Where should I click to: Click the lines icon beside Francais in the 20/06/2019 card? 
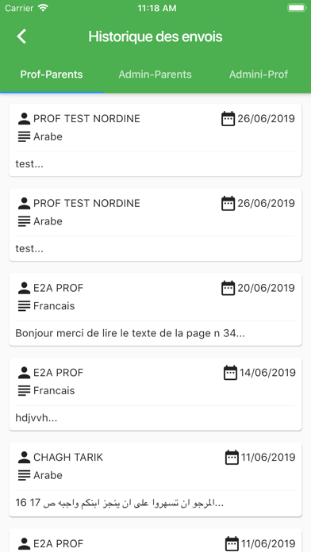24,305
